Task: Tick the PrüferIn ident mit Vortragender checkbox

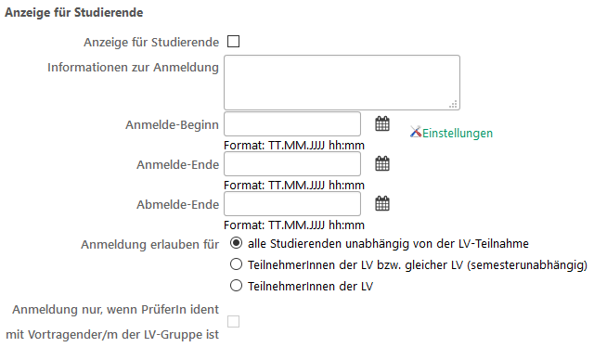Action: (233, 322)
